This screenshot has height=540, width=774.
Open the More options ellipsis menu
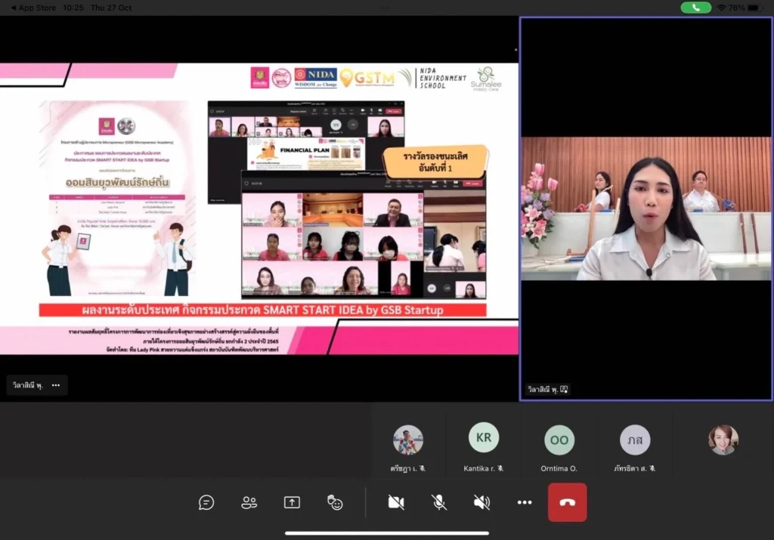[x=525, y=502]
